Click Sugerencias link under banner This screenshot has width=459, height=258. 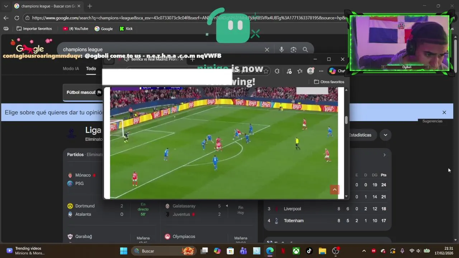click(432, 121)
